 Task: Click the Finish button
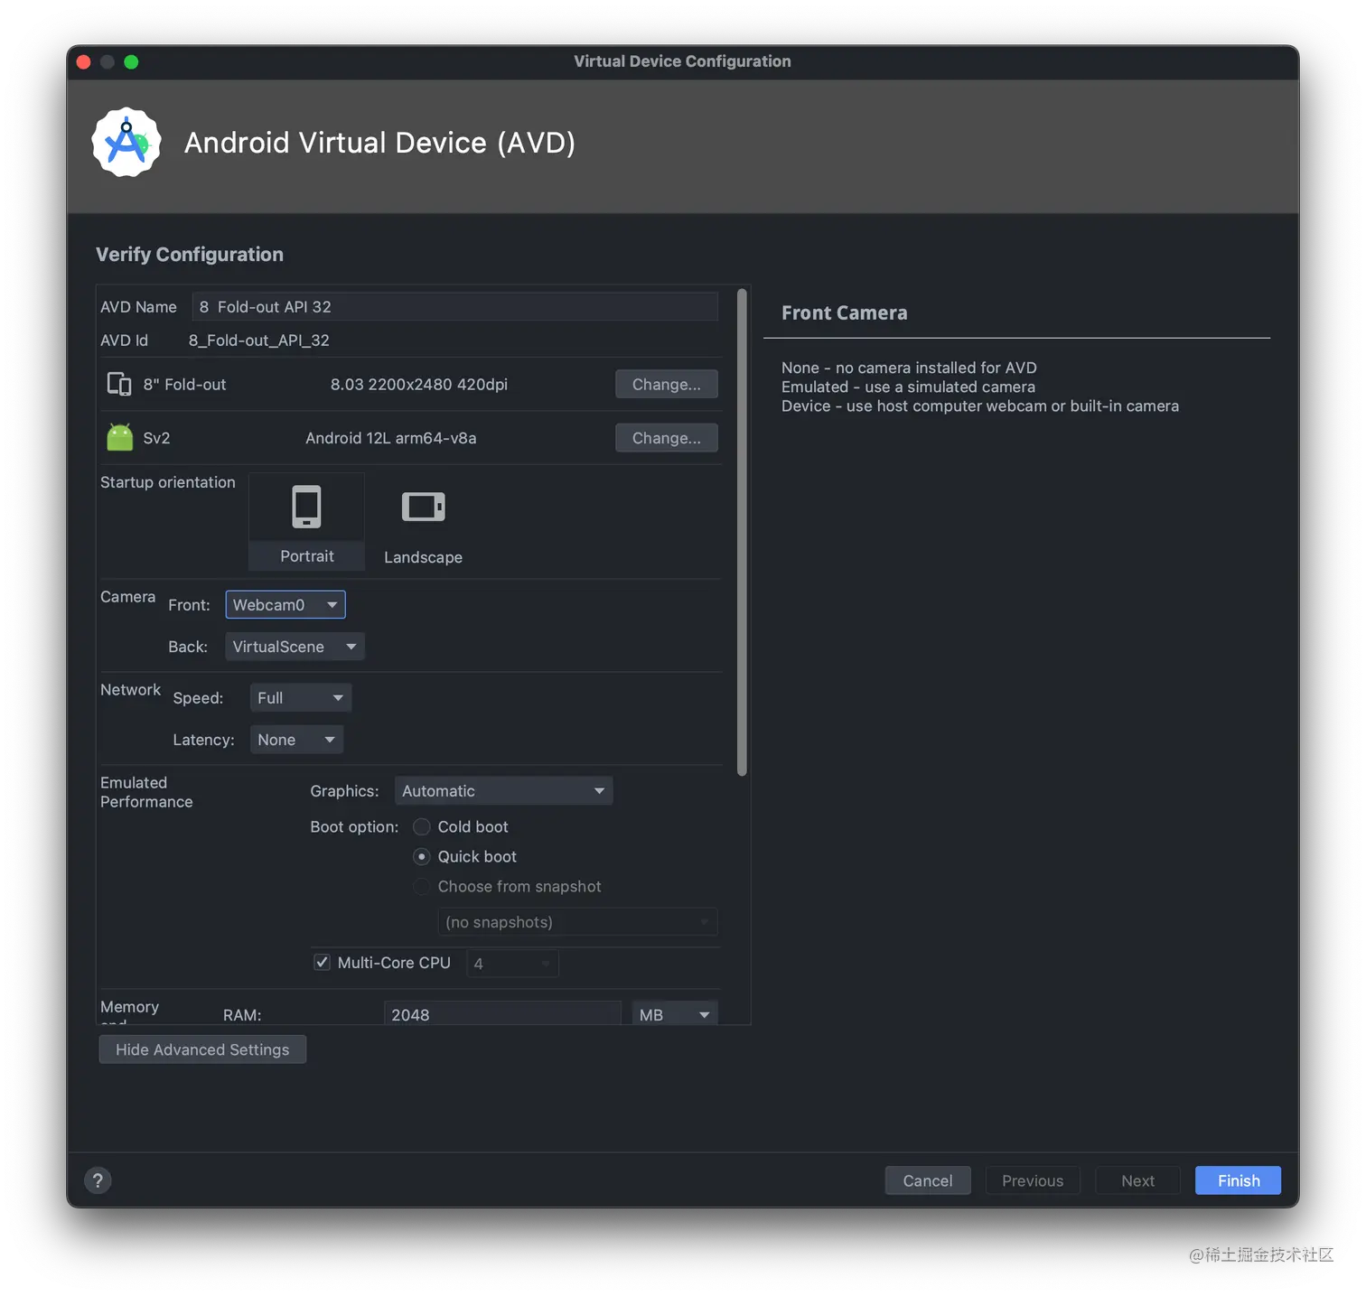[1237, 1180]
